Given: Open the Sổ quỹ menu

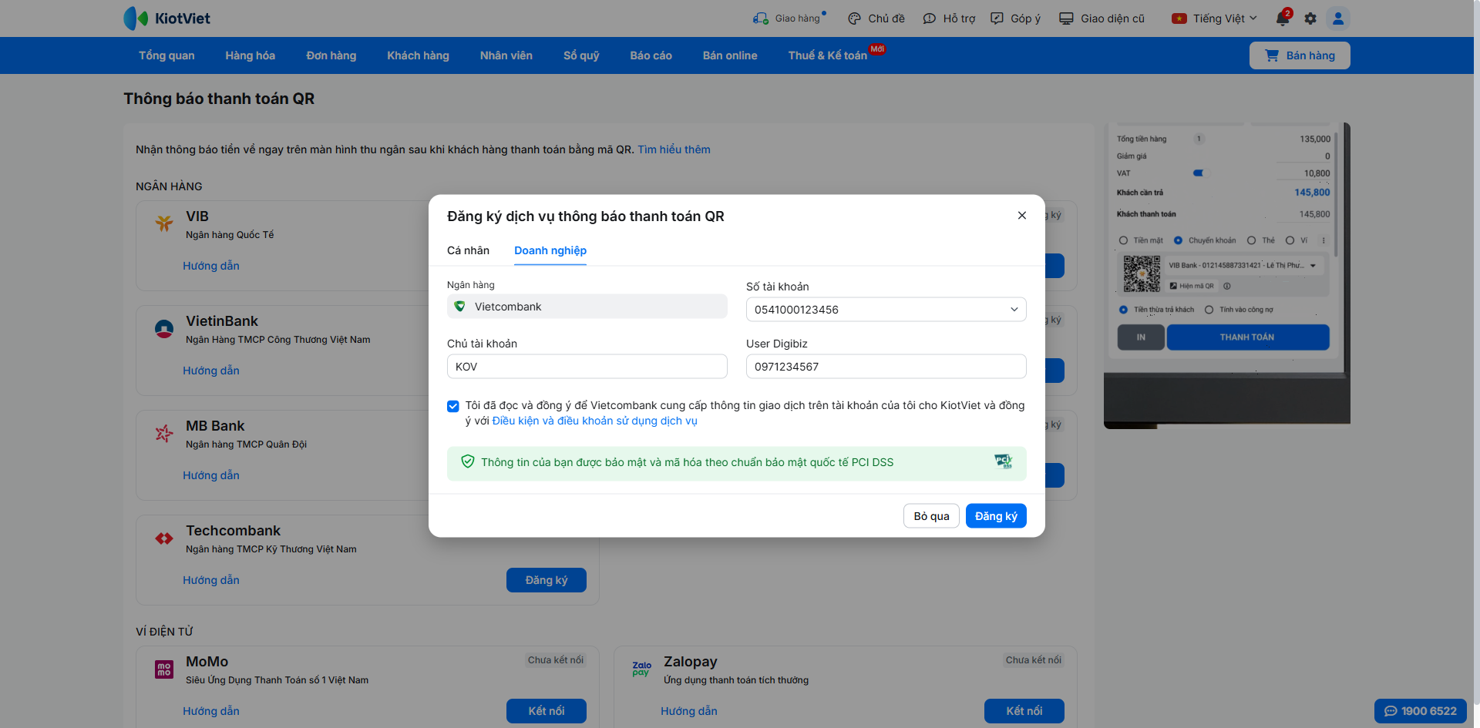Looking at the screenshot, I should (x=581, y=55).
